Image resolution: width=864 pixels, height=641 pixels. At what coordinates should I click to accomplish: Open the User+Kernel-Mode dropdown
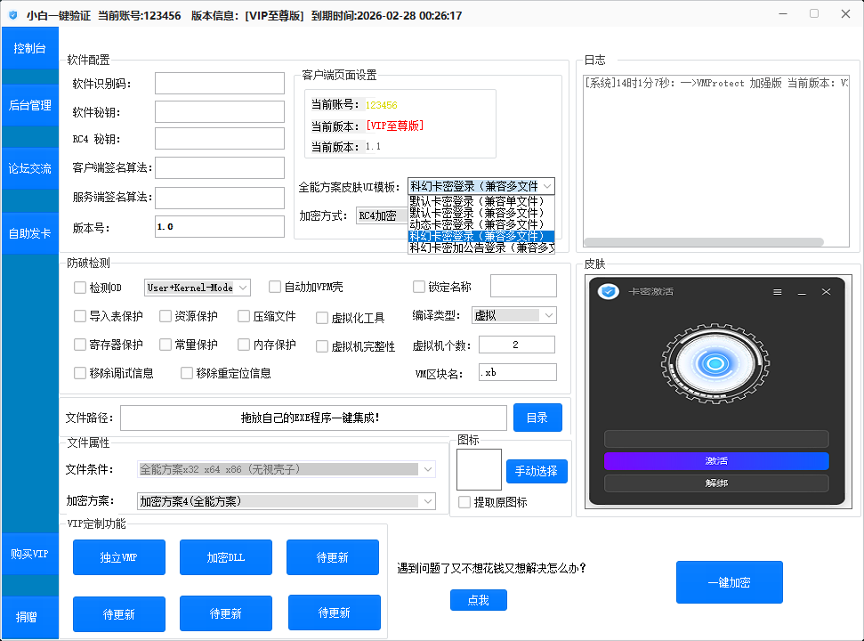click(x=198, y=287)
